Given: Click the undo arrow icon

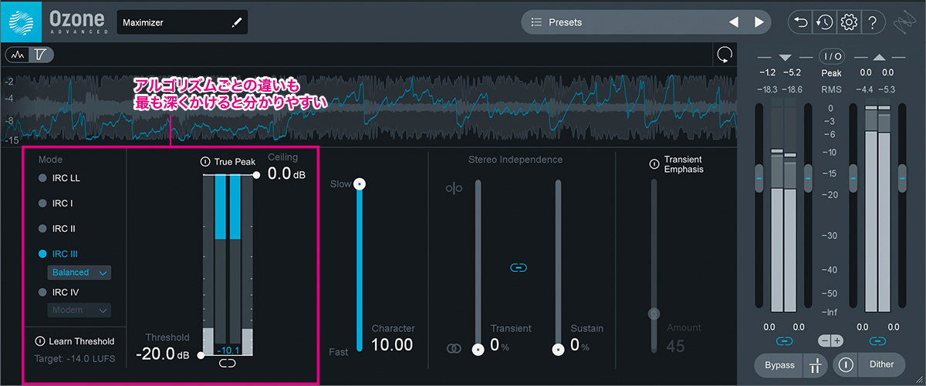Looking at the screenshot, I should (x=802, y=22).
